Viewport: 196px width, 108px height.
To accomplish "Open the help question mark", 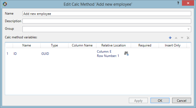I will [178, 3].
